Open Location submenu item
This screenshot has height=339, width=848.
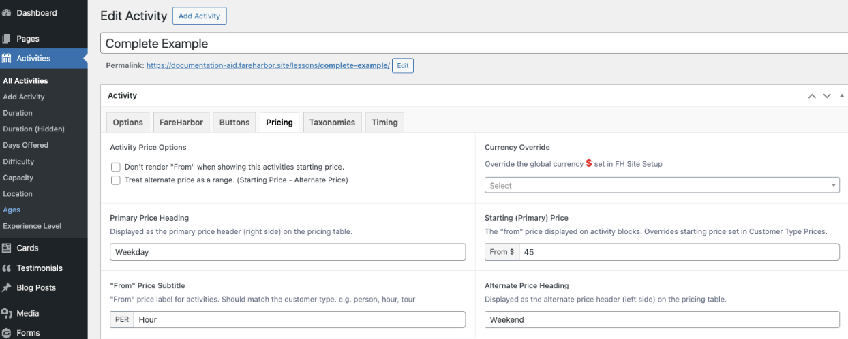click(18, 194)
